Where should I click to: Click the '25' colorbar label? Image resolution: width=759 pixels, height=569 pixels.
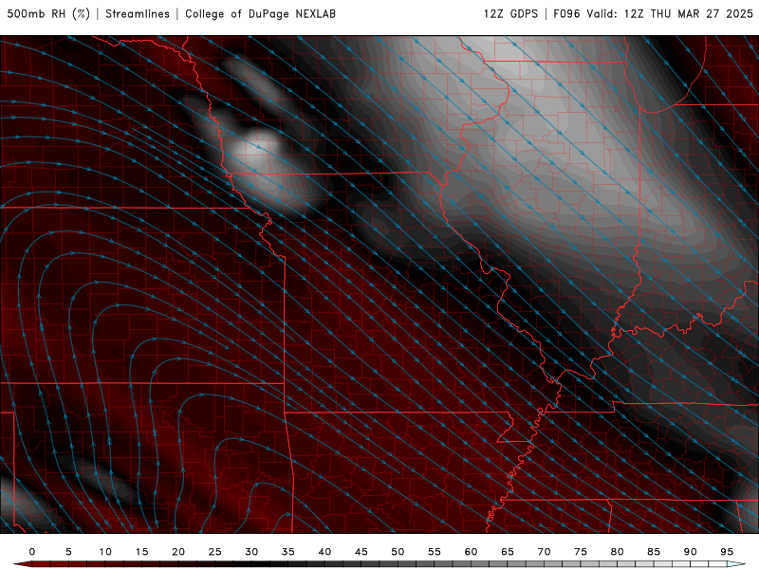(215, 552)
